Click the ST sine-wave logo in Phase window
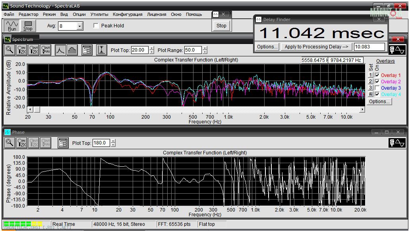 tap(397, 142)
